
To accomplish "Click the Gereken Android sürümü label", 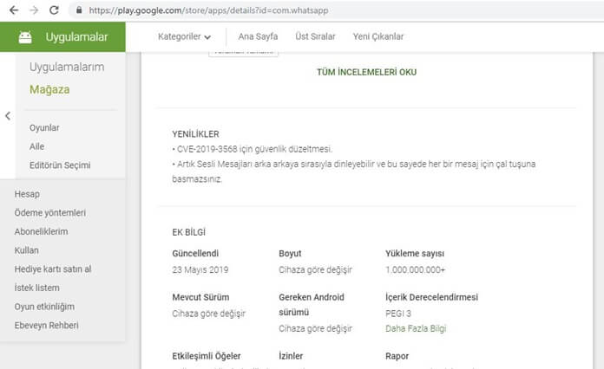I will pyautogui.click(x=312, y=304).
